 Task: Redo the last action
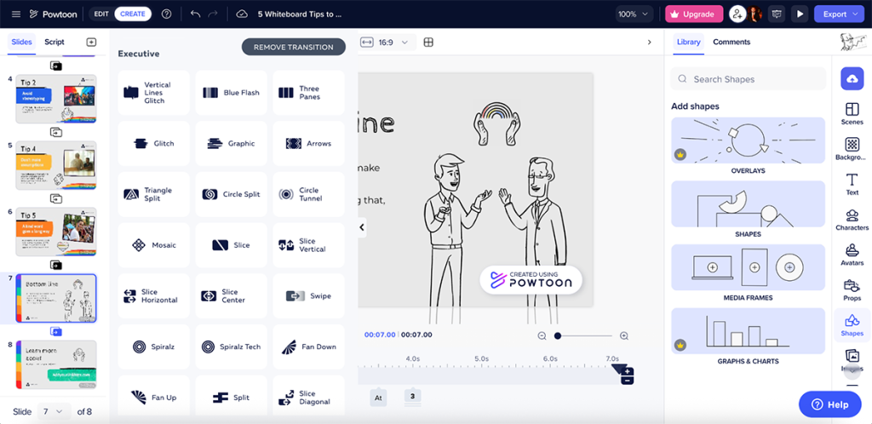tap(212, 14)
